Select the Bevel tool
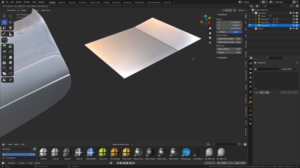The height and width of the screenshot is (168, 300). (x=4, y=52)
